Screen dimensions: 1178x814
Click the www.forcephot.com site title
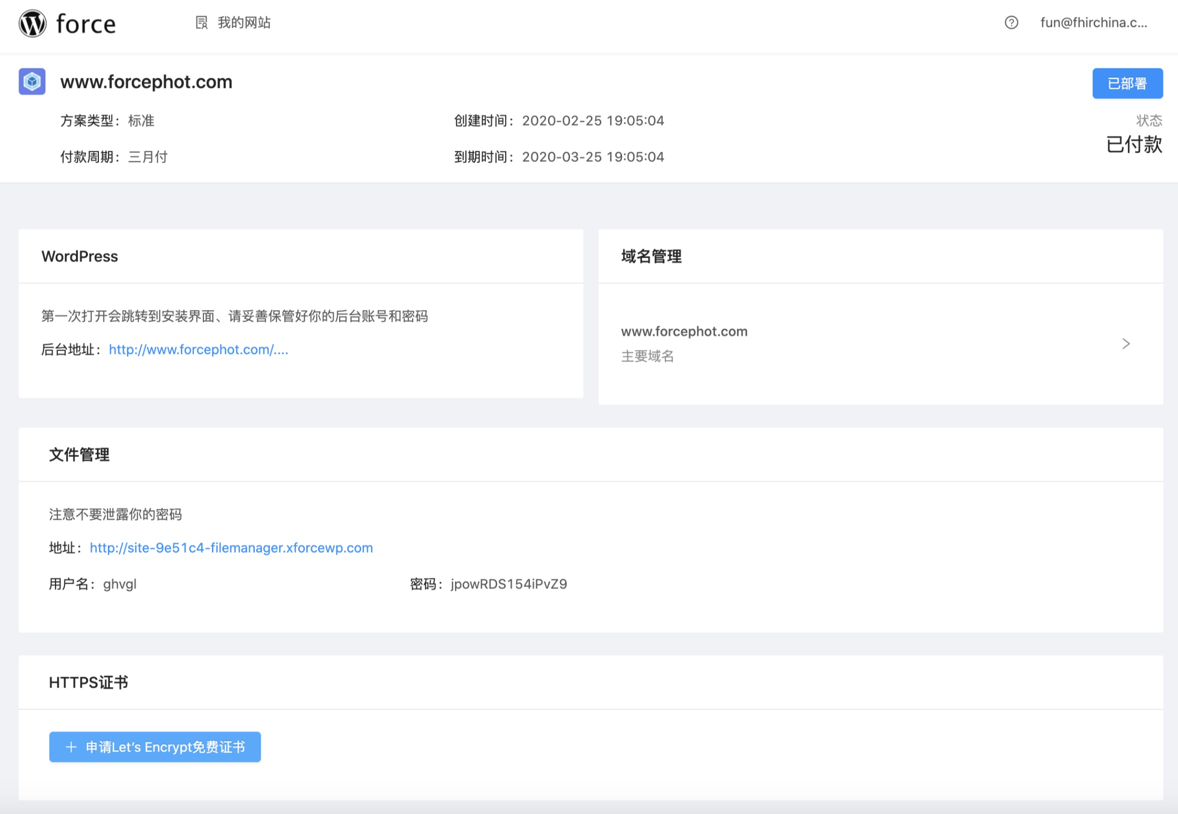(x=146, y=81)
